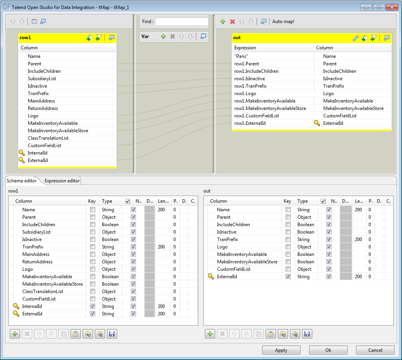Viewport: 402px width, 360px height.
Task: Toggle the Key checkbox for out ExternalId
Action: (288, 276)
